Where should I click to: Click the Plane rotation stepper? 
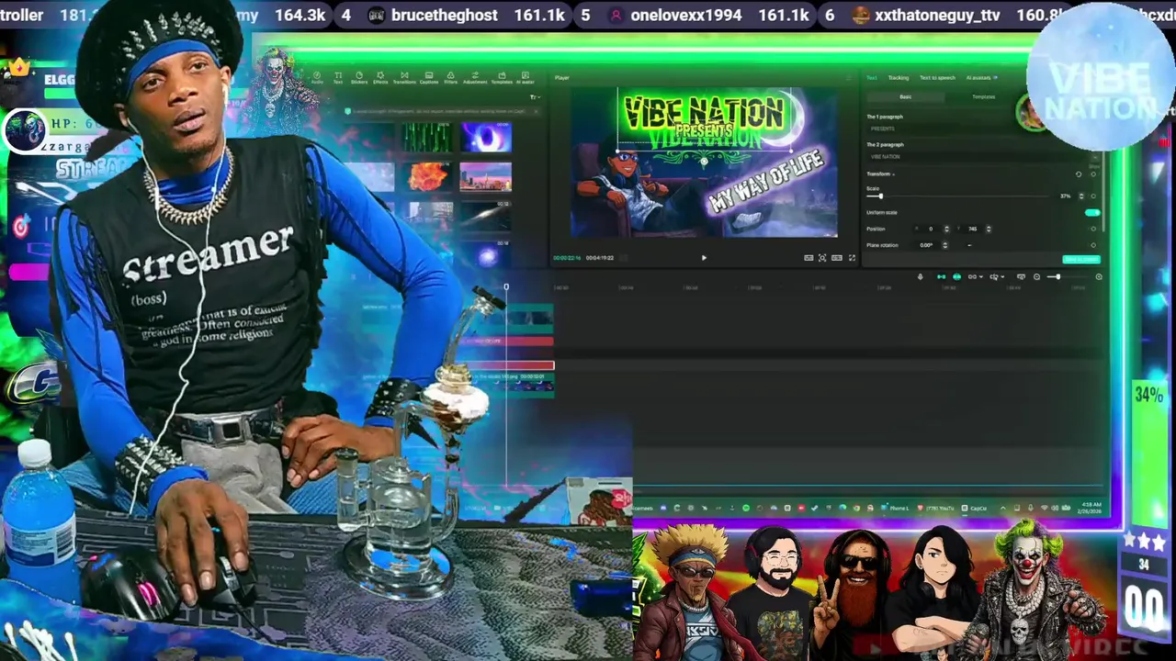[945, 245]
